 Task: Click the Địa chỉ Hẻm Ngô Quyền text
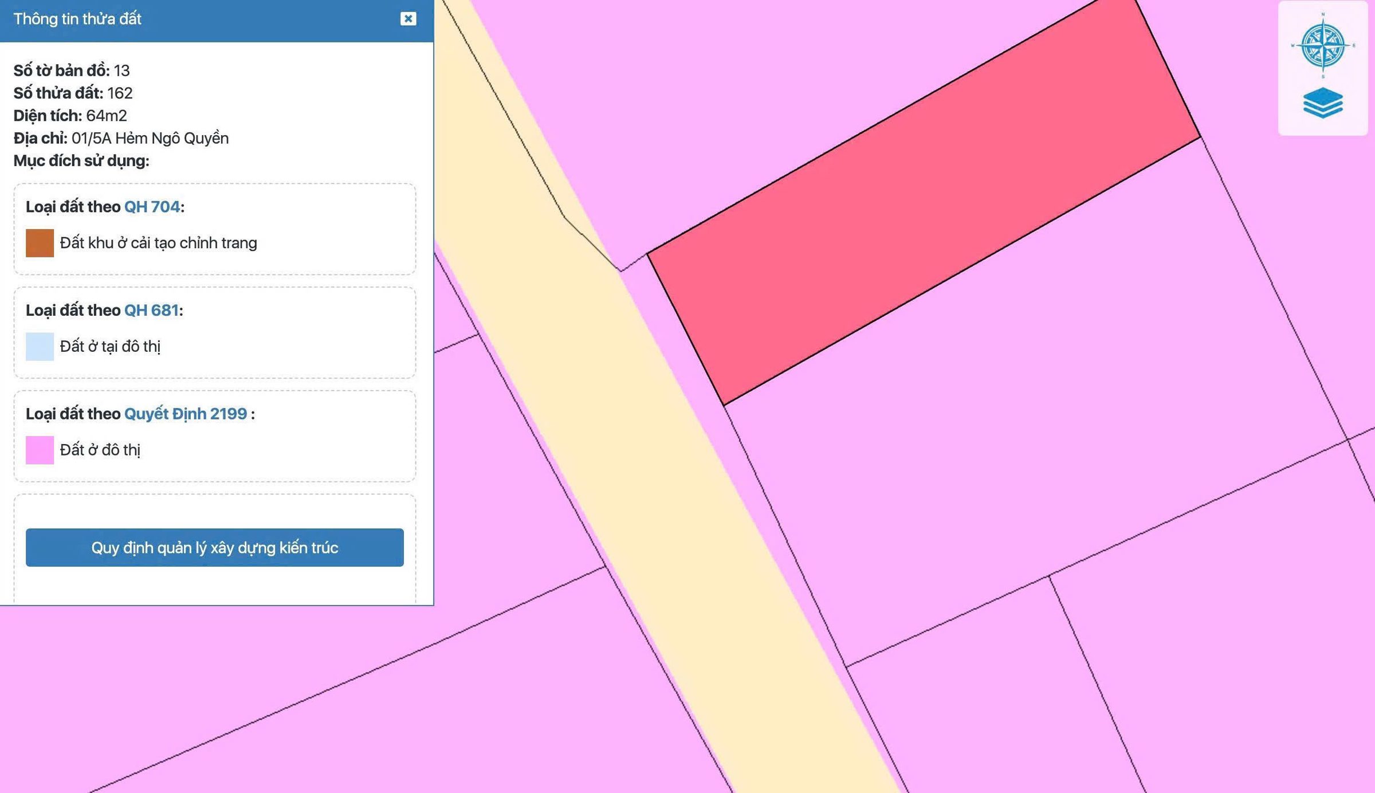point(121,138)
